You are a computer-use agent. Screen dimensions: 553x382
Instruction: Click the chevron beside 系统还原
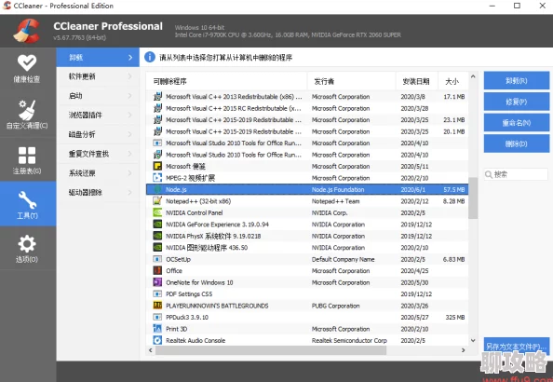coord(129,173)
